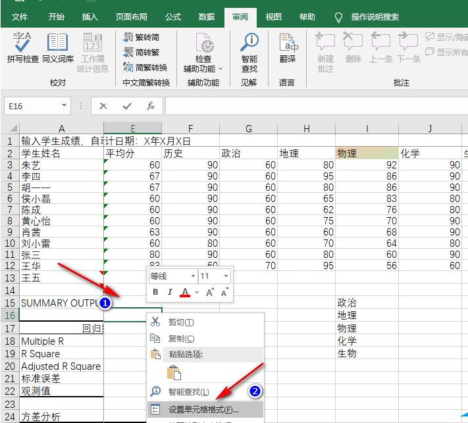
Task: Open 简繁转换 conversion dialog
Action: (x=145, y=67)
